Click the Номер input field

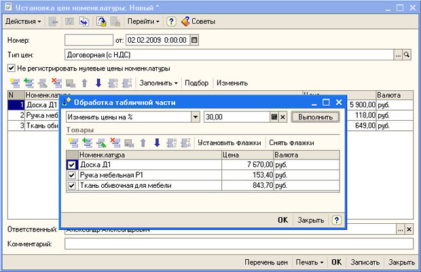point(89,40)
